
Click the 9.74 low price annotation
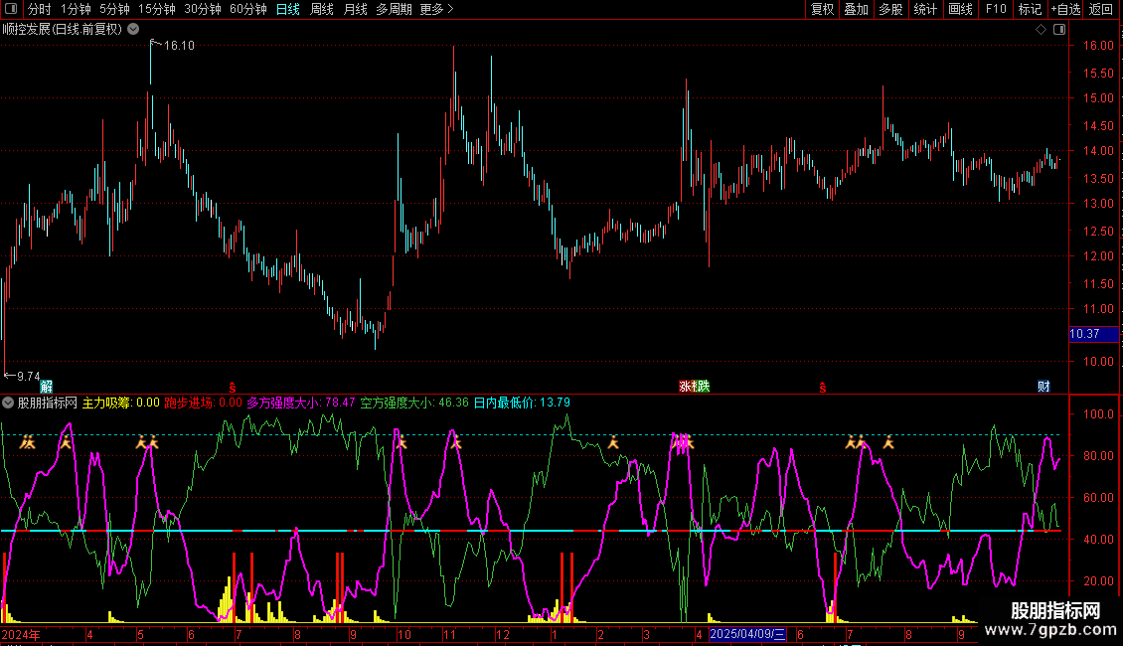[28, 377]
